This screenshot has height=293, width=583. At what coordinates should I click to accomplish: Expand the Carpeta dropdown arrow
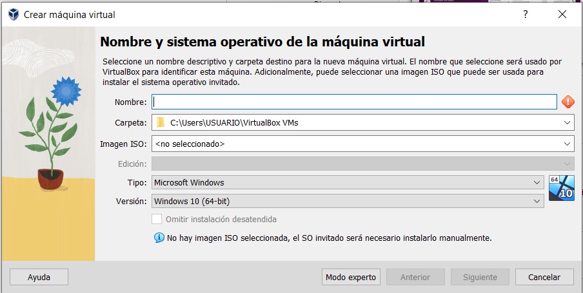pyautogui.click(x=567, y=122)
